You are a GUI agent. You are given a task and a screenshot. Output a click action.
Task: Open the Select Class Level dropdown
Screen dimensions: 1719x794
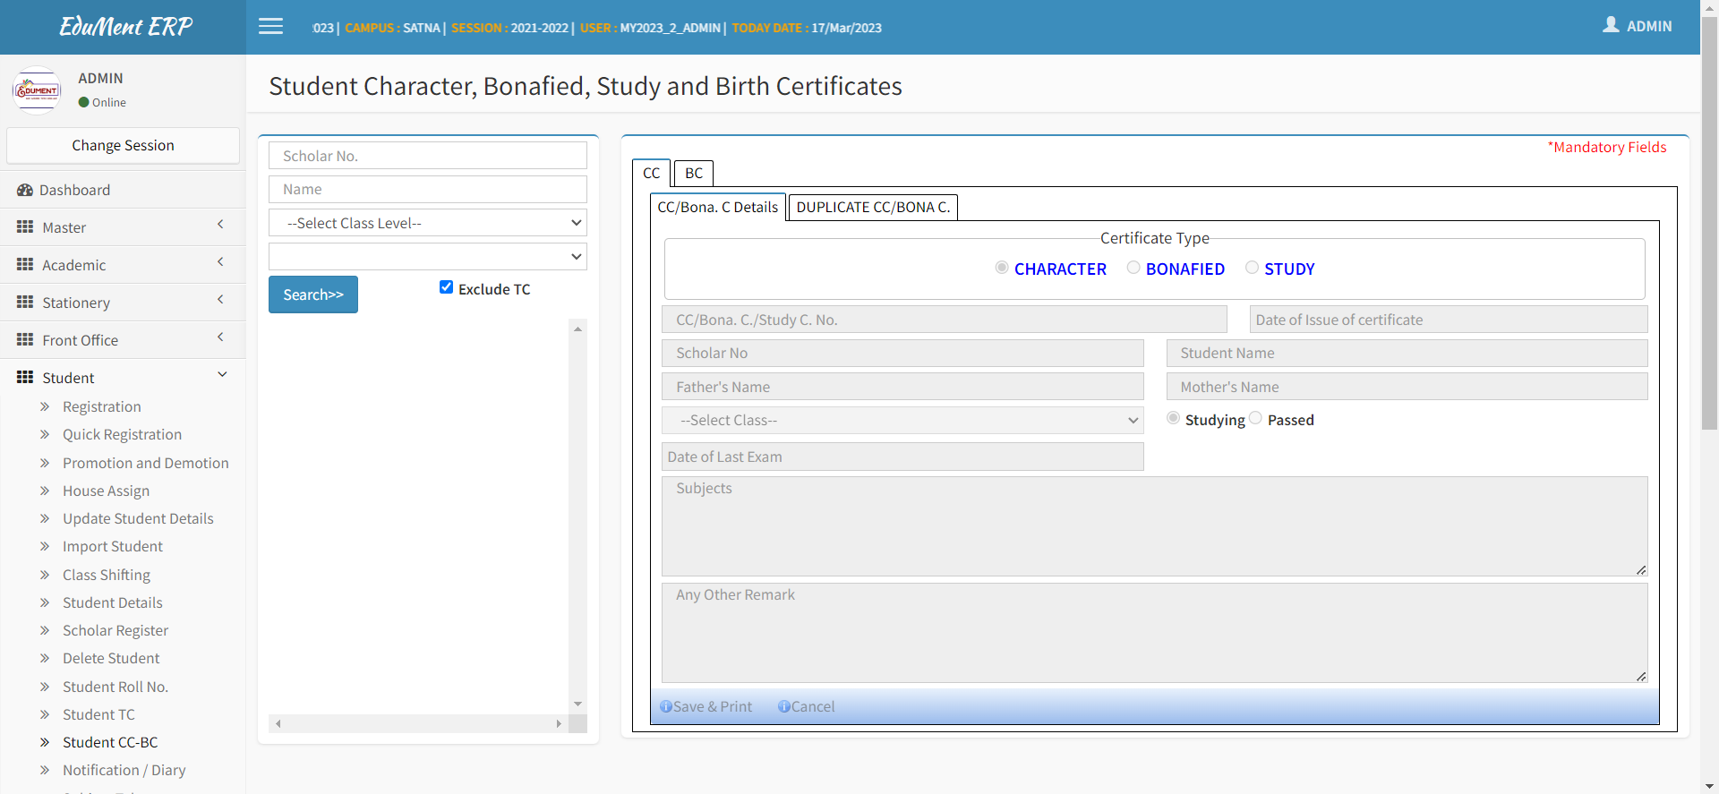pyautogui.click(x=428, y=223)
